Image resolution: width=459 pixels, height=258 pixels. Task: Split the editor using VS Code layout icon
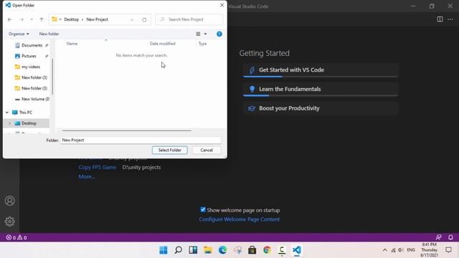point(440,19)
